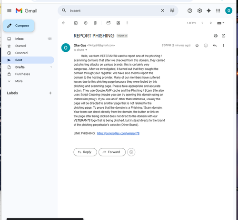Show details of the 'to abuse' recipients
Image resolution: width=238 pixels, height=220 pixels.
[x=86, y=50]
